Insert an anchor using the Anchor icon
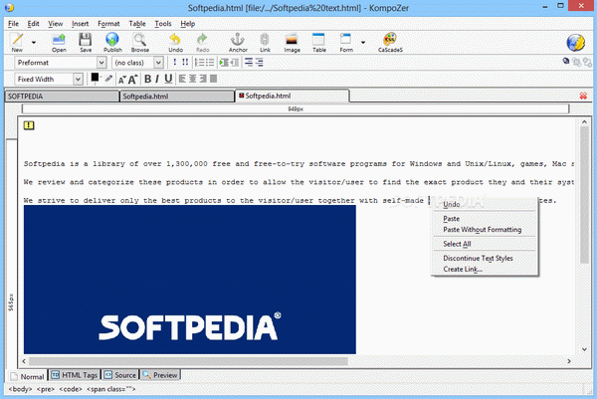This screenshot has width=597, height=399. 238,41
